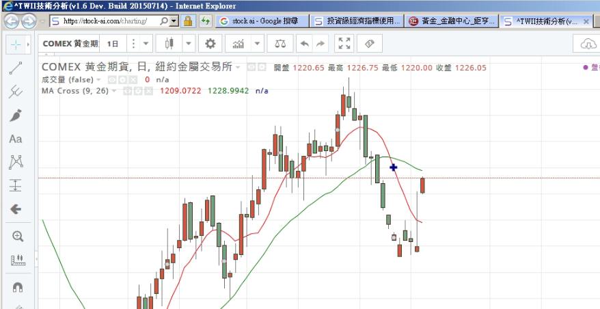This screenshot has height=309, width=600.
Task: Click the MA value 1209.0722
Action: 180,91
